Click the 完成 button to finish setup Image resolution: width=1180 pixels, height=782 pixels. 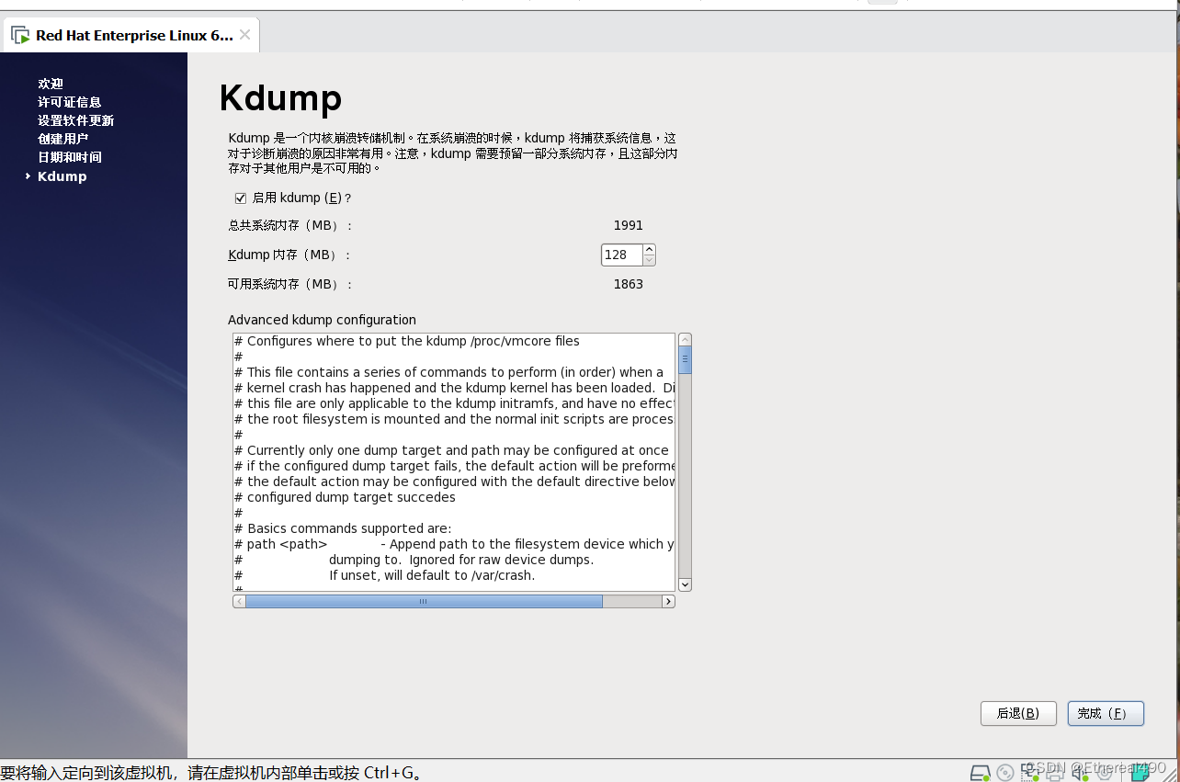[x=1105, y=713]
